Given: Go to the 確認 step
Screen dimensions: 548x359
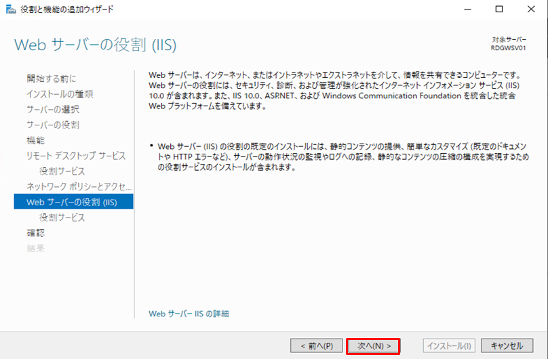Looking at the screenshot, I should click(x=35, y=233).
